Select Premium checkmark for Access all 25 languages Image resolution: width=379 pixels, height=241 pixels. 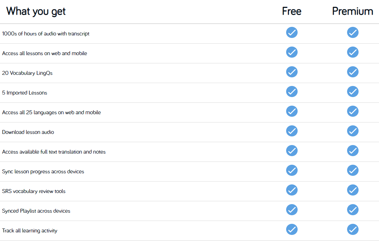[x=353, y=111]
